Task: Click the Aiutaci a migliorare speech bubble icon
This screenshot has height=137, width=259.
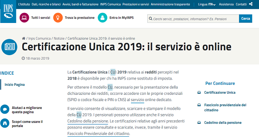Action: point(5,109)
